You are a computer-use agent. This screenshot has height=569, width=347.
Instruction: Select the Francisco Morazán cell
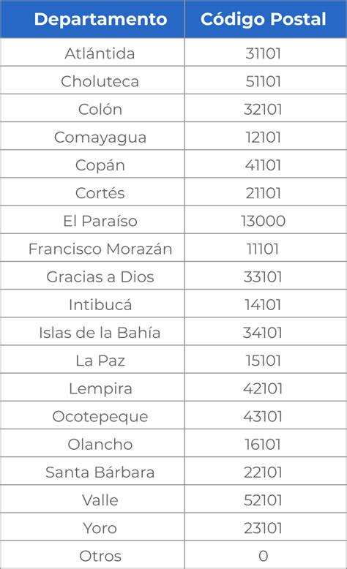(92, 248)
